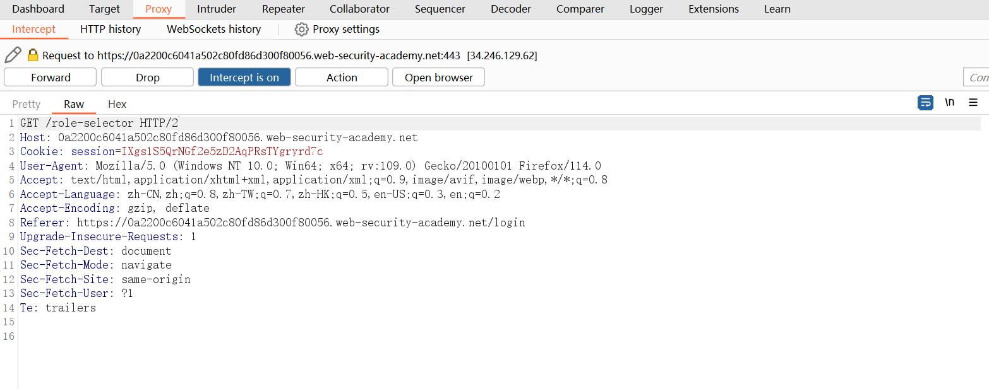This screenshot has height=389, width=989.
Task: Open the hamburger menu in the editor toolbar
Action: click(973, 103)
